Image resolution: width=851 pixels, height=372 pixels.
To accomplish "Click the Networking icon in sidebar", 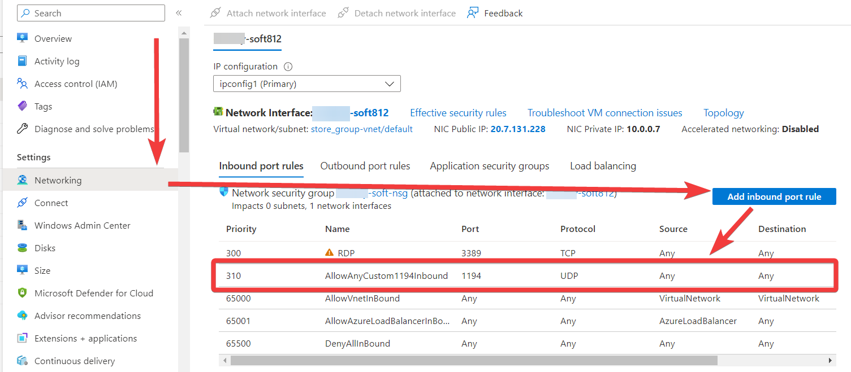I will [22, 180].
